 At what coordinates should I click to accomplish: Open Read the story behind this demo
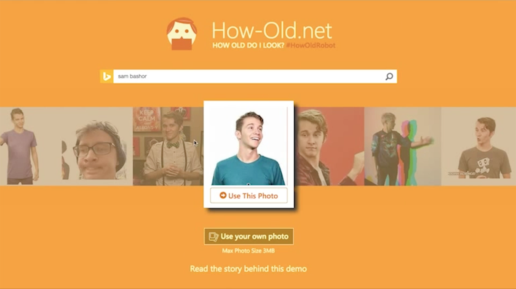click(x=248, y=269)
